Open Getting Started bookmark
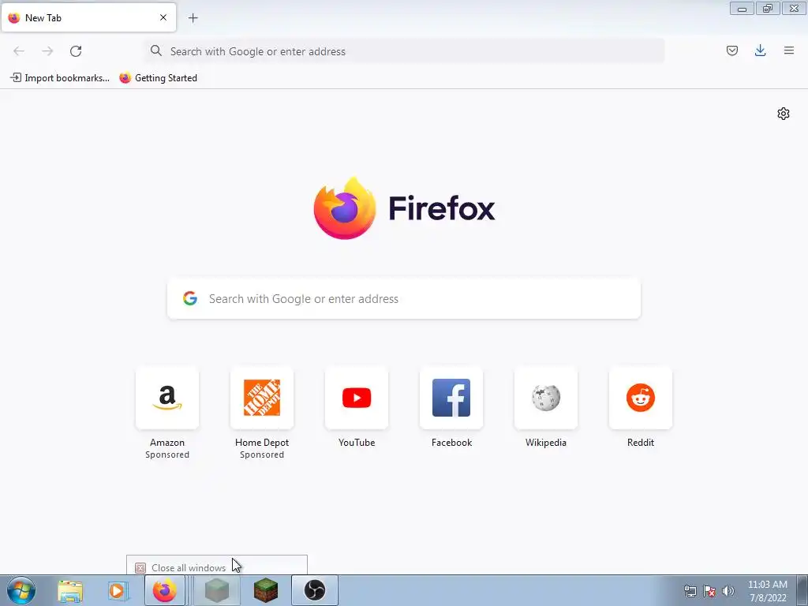 click(x=158, y=78)
